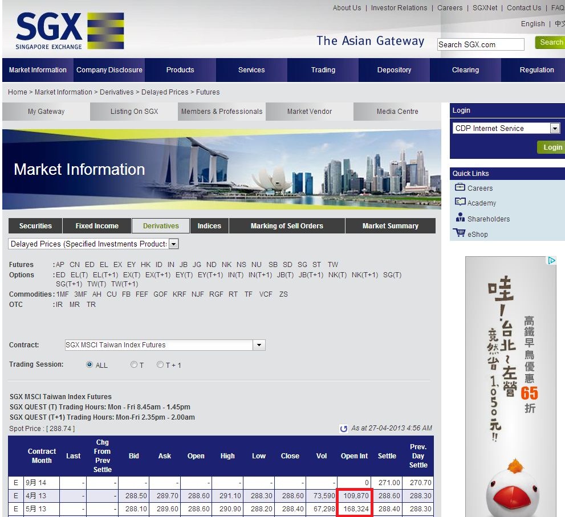
Task: Open the Market Summary tab
Action: 390,226
